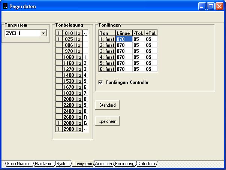Click the -Tol. value for tone 3
226x170 pixels.
pos(138,51)
